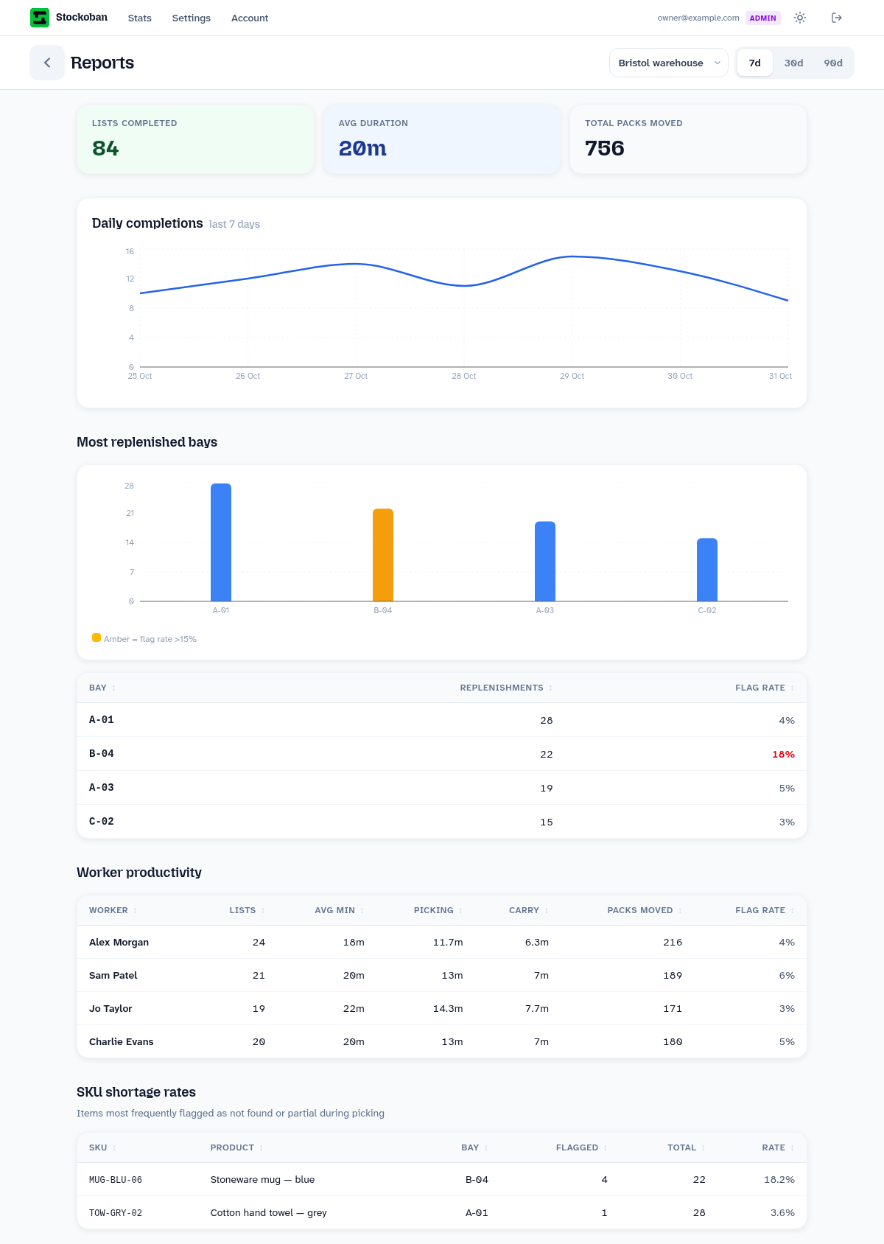Image resolution: width=884 pixels, height=1244 pixels.
Task: Switch to the 30d time range
Action: point(793,63)
